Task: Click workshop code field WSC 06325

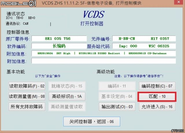Action: tap(144, 46)
